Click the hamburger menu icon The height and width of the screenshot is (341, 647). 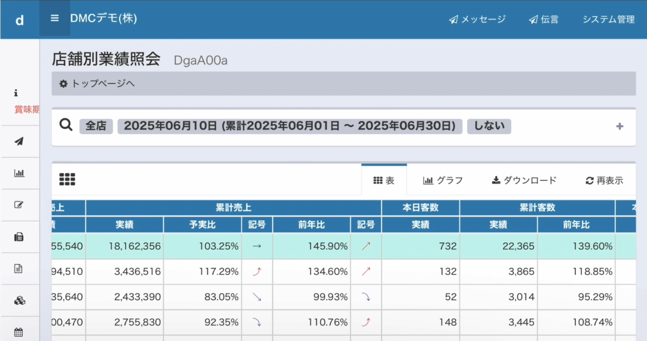(x=55, y=18)
